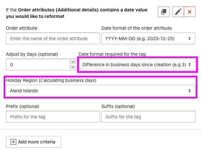
Task: Open the Difference in business days format dropdown
Action: [x=137, y=65]
